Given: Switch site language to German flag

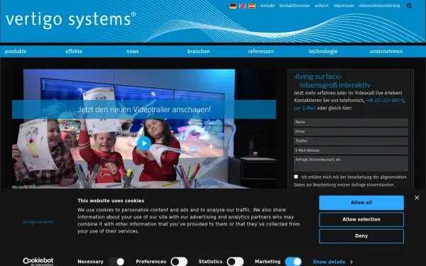Looking at the screenshot, I should 233,6.
